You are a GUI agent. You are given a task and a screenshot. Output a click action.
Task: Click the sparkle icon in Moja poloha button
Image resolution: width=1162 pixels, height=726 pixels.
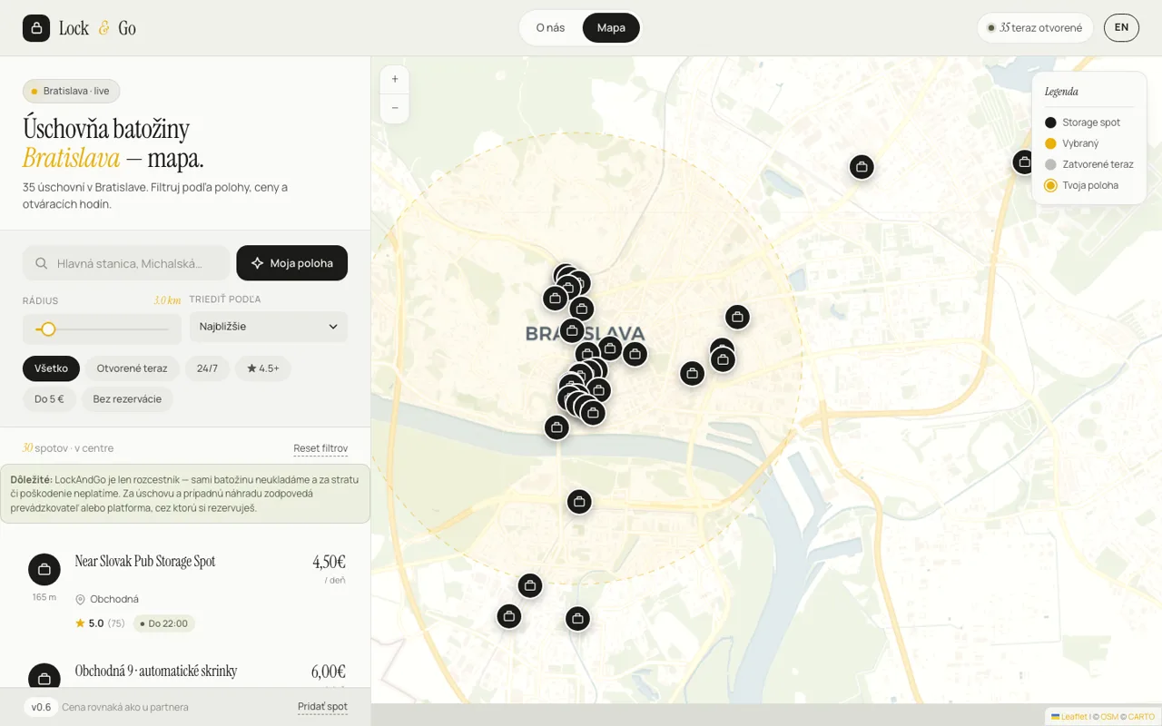click(258, 263)
